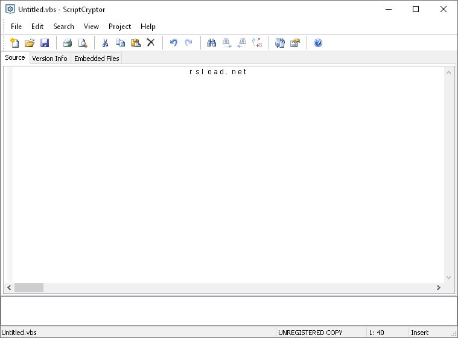The width and height of the screenshot is (458, 338).
Task: Copy selection toolbar icon
Action: tap(120, 43)
